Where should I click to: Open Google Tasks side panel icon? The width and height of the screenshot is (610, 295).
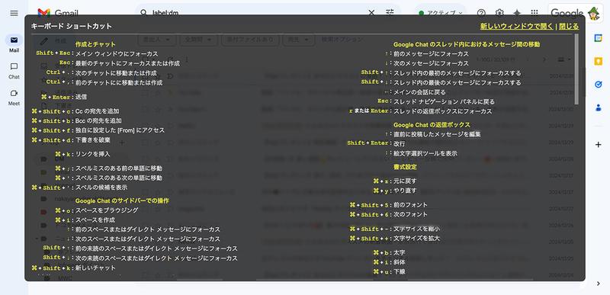pos(599,85)
